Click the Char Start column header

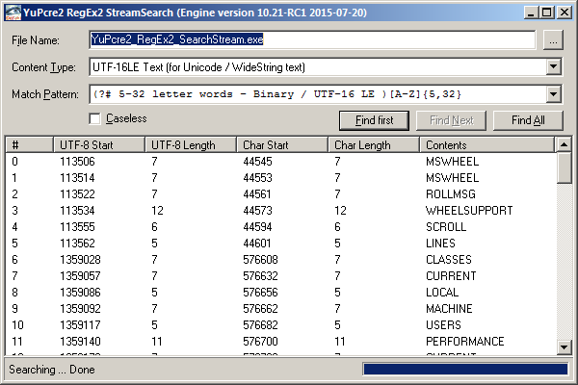click(282, 144)
